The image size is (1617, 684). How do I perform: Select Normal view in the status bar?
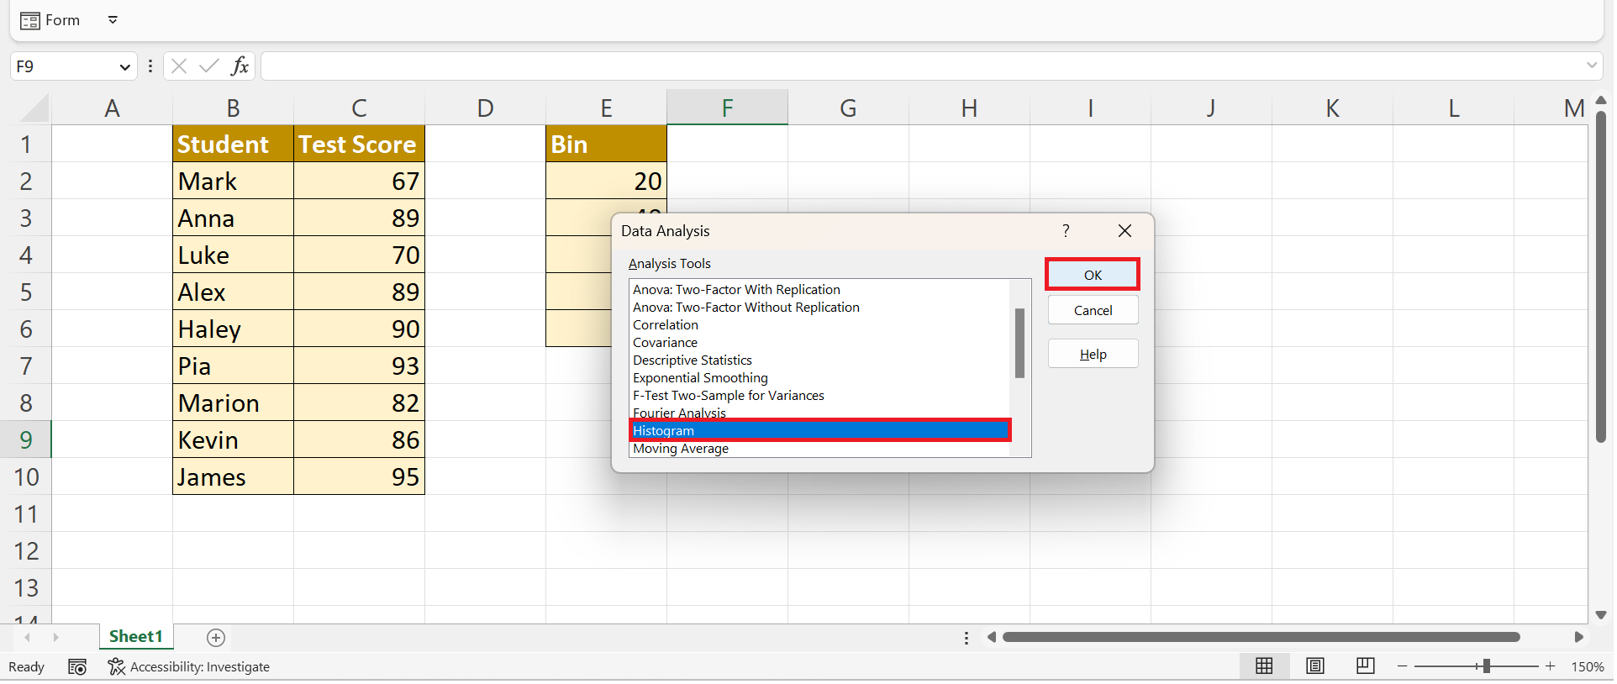pos(1264,666)
